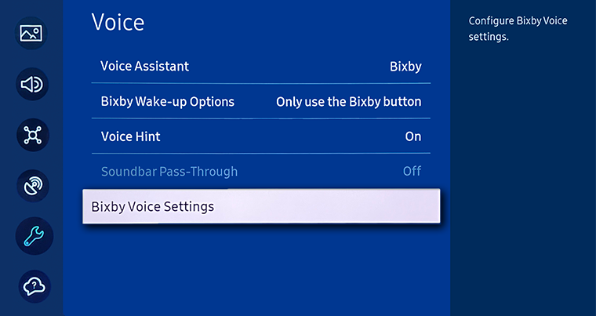Open Broadcasting satellite dish icon
This screenshot has height=316, width=596.
33,186
